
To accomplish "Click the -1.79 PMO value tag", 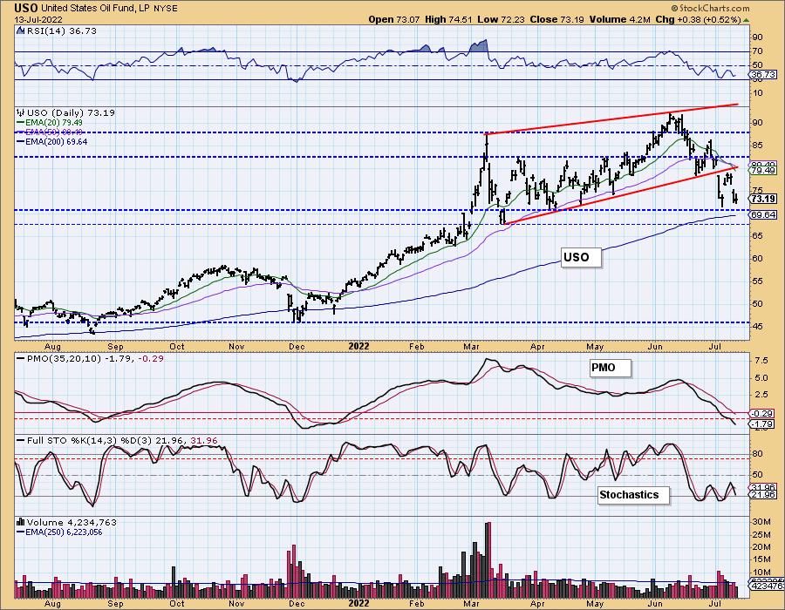I will [x=763, y=424].
